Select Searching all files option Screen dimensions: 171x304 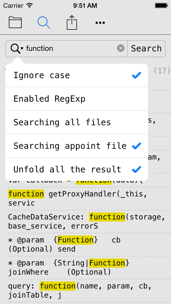tap(77, 123)
